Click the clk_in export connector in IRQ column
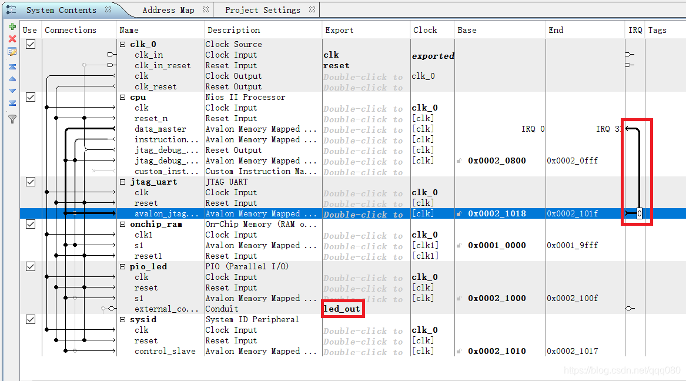This screenshot has width=686, height=381. coord(630,54)
